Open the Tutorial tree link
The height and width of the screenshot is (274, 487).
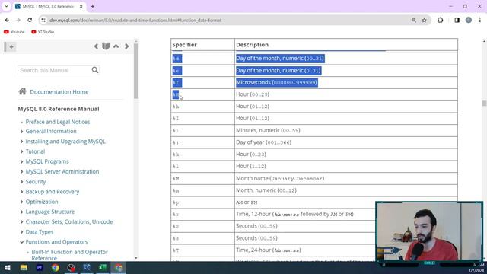tap(35, 151)
